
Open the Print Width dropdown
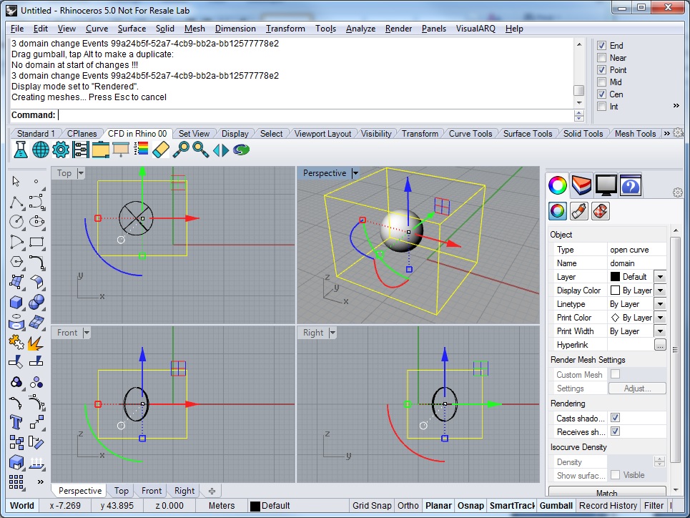point(659,331)
